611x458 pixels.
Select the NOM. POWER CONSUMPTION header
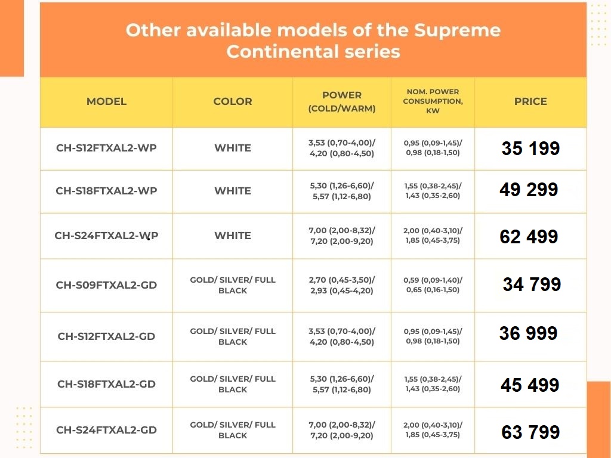pyautogui.click(x=433, y=101)
